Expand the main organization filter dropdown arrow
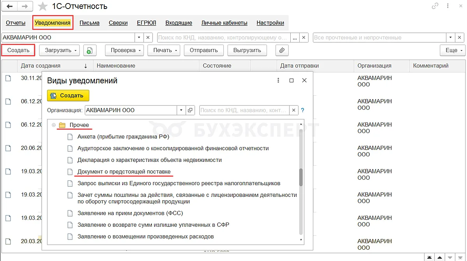This screenshot has width=467, height=261. [x=139, y=38]
